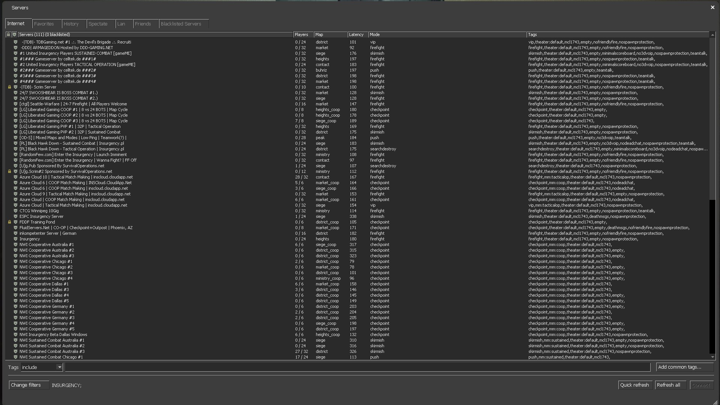720x405 pixels.
Task: Click VAC shield icon beside CTCG Winnipeg 10Gig
Action: [15, 211]
